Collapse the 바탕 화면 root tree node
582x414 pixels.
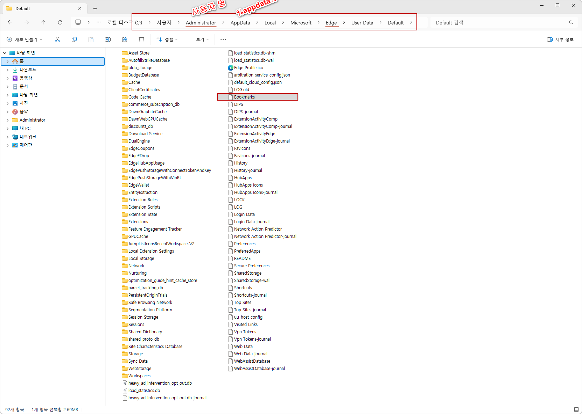pyautogui.click(x=5, y=53)
